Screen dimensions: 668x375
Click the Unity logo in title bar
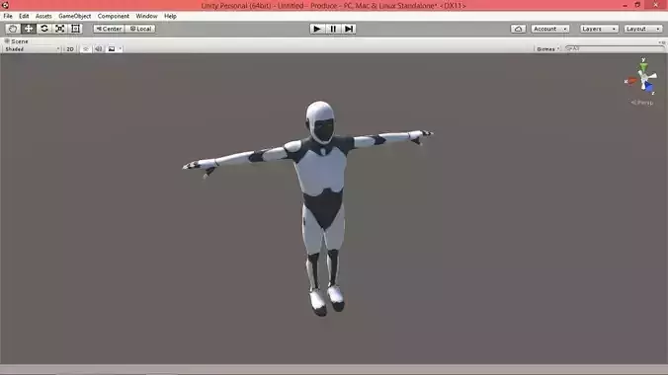[x=5, y=5]
